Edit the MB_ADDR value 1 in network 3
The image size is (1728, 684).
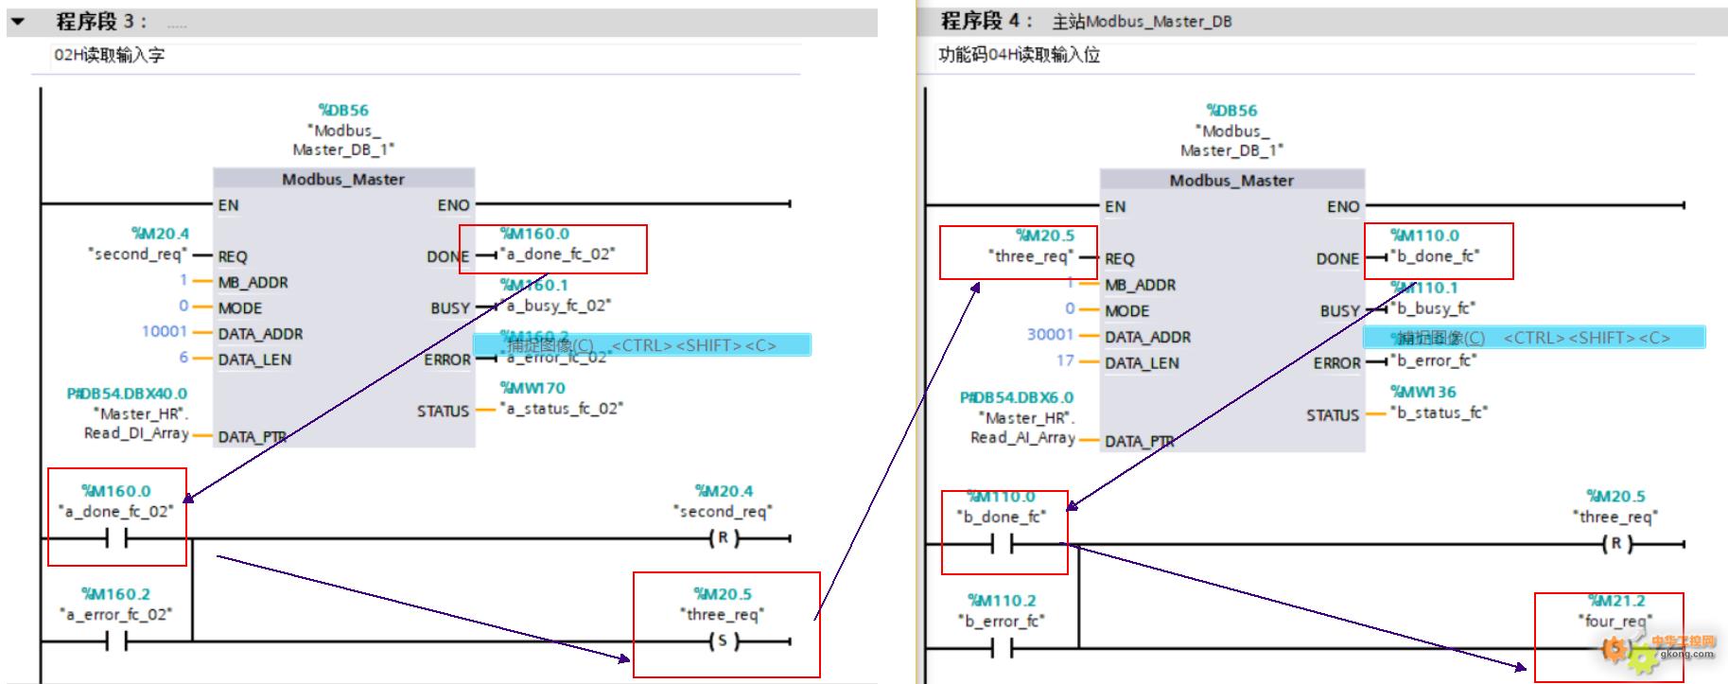click(183, 280)
